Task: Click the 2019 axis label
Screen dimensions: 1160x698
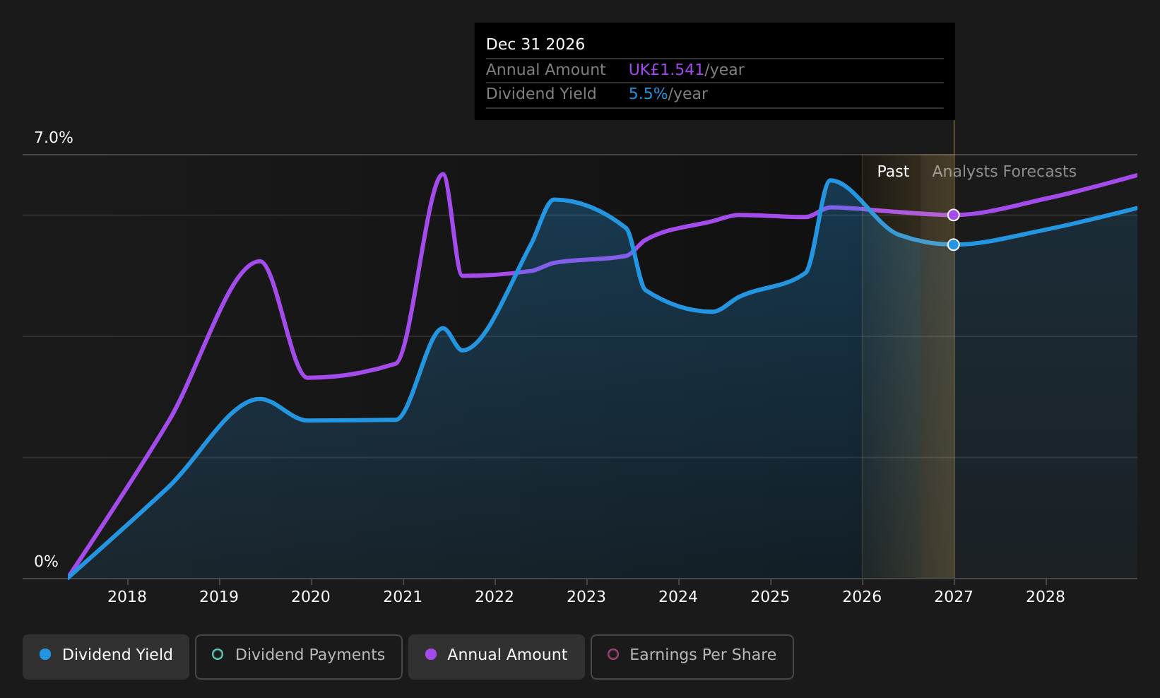Action: point(219,597)
